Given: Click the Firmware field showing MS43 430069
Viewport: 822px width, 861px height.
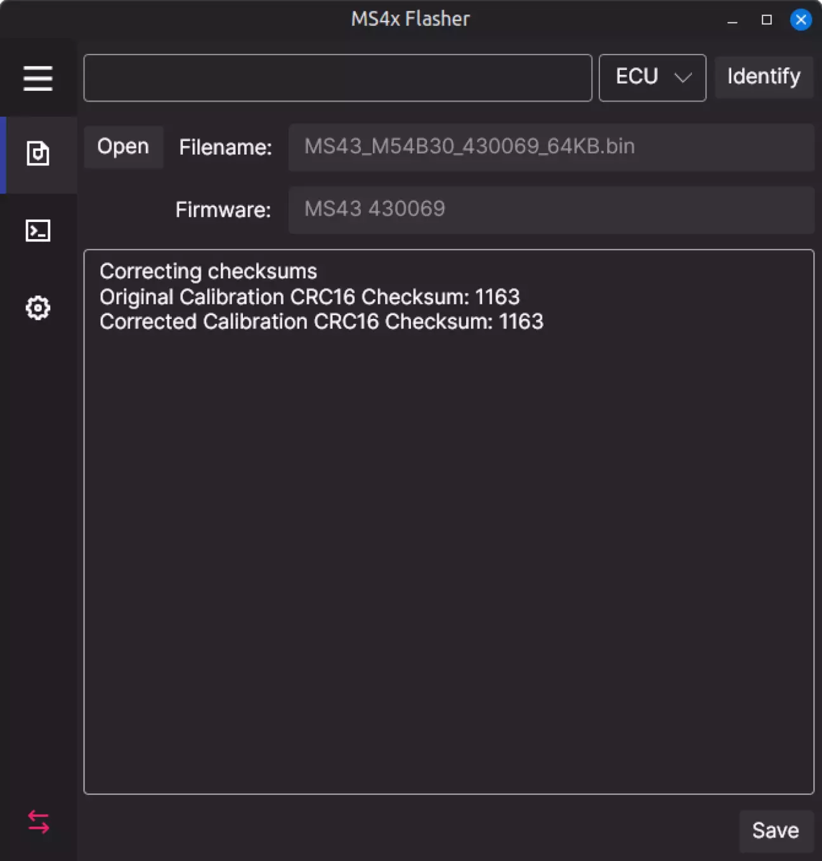Looking at the screenshot, I should (x=551, y=209).
